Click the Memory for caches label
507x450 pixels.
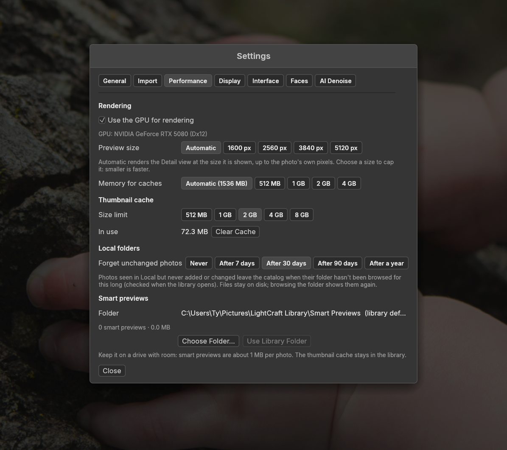point(130,183)
